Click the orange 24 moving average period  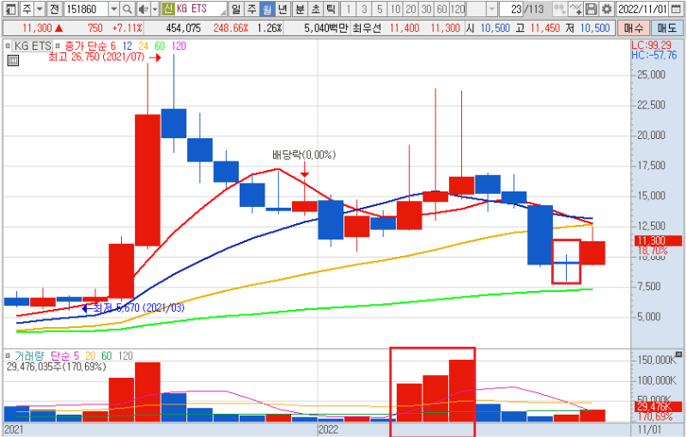coord(143,46)
